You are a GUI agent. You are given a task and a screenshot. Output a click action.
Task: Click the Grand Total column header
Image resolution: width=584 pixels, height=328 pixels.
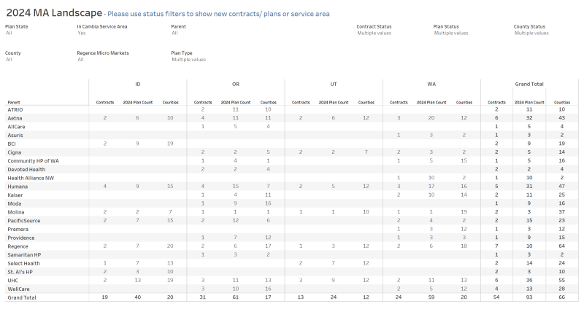[x=530, y=85]
